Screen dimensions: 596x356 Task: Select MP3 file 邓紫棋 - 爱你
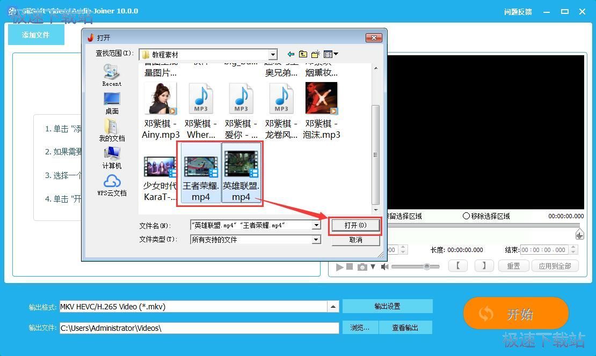click(241, 111)
